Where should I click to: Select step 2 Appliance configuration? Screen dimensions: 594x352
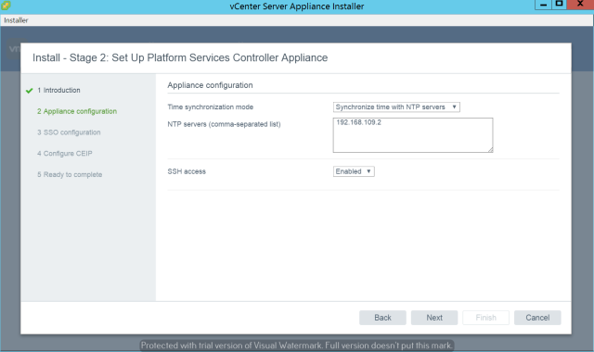click(x=77, y=111)
